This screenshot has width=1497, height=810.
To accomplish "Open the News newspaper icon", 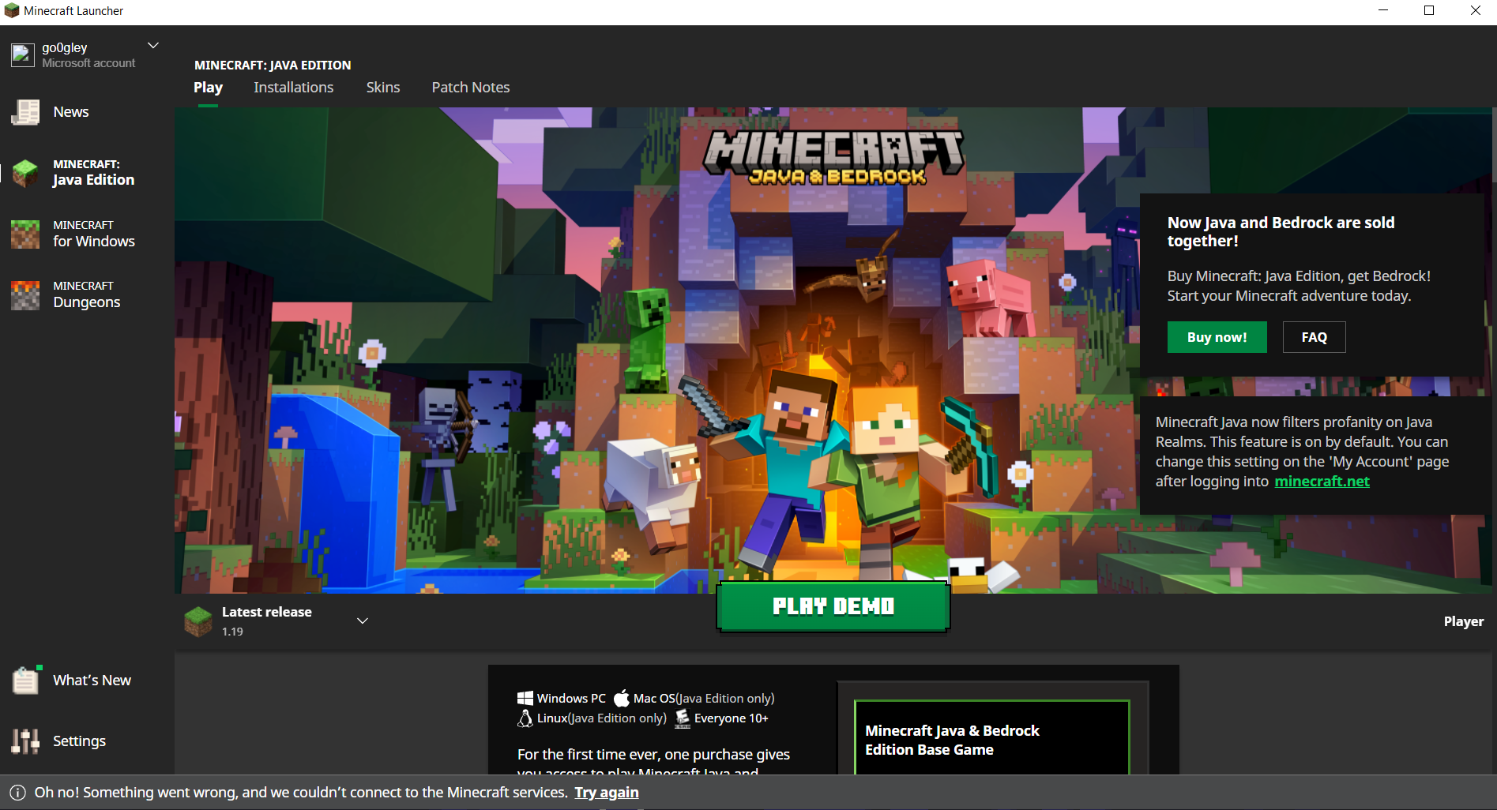I will point(25,112).
